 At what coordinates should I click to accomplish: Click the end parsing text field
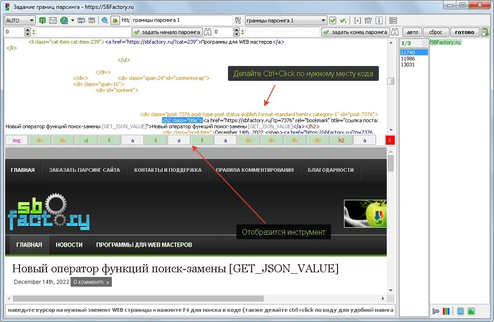(x=283, y=32)
